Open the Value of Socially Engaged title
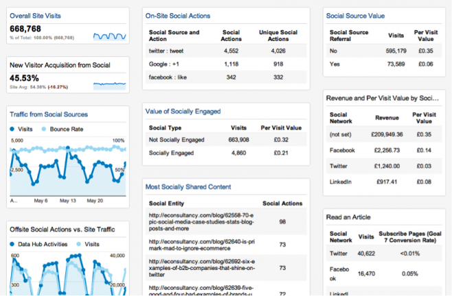The height and width of the screenshot is (296, 452). pos(183,111)
